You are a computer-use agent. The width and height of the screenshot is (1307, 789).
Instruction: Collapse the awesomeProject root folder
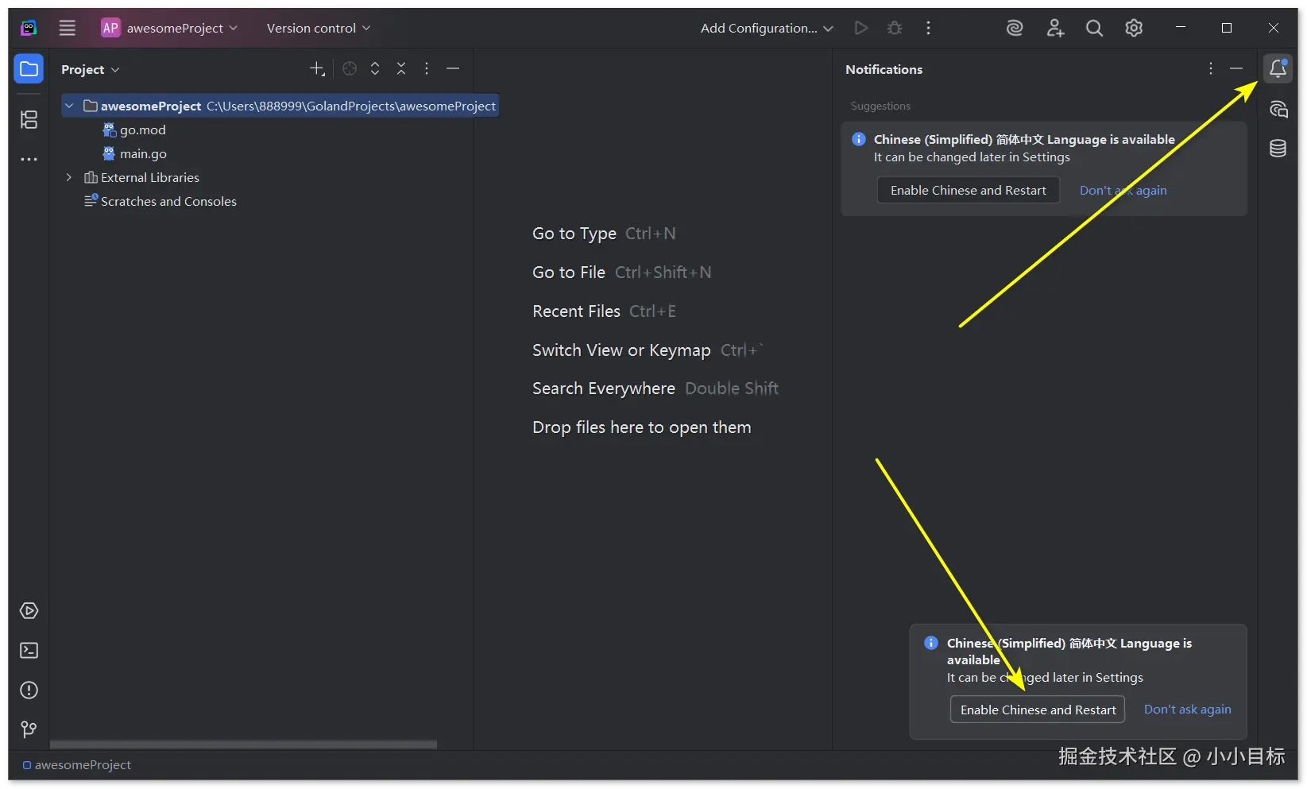(x=69, y=106)
